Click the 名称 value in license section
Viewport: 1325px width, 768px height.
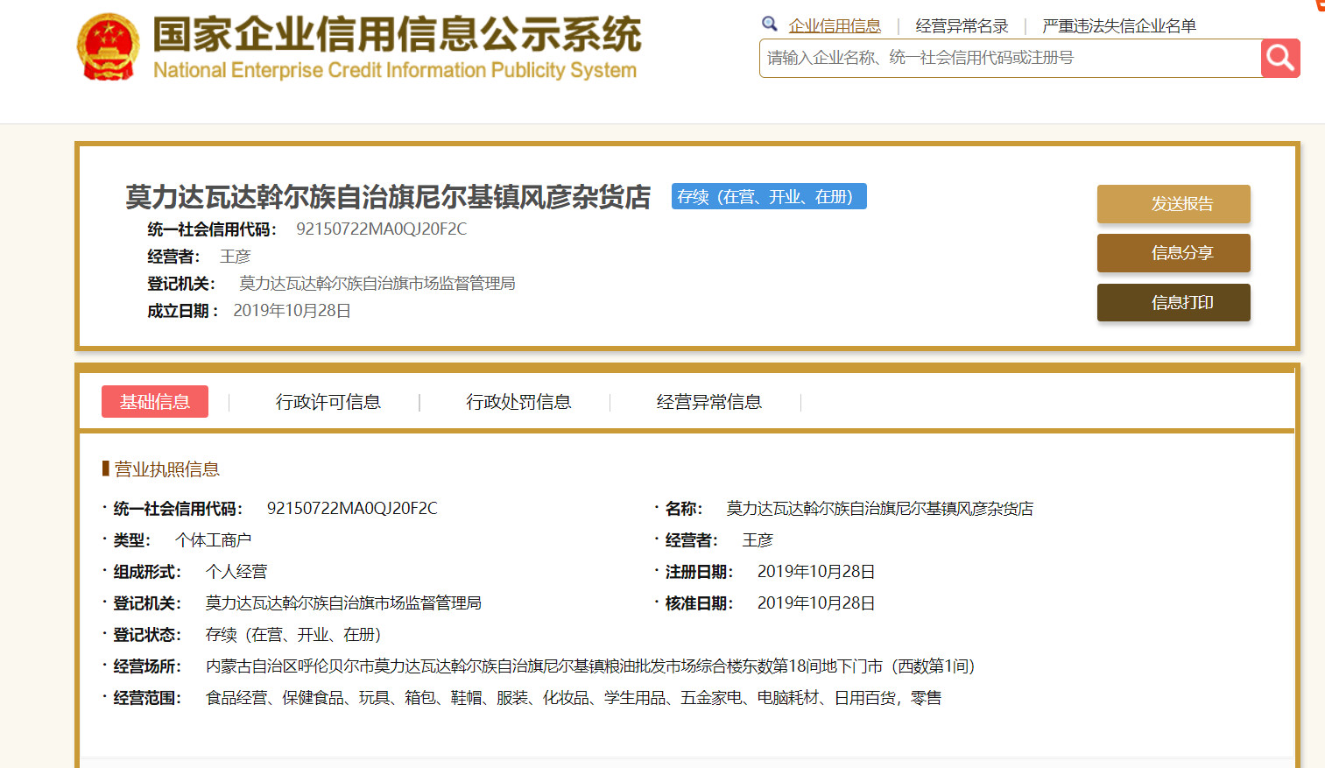(x=879, y=509)
